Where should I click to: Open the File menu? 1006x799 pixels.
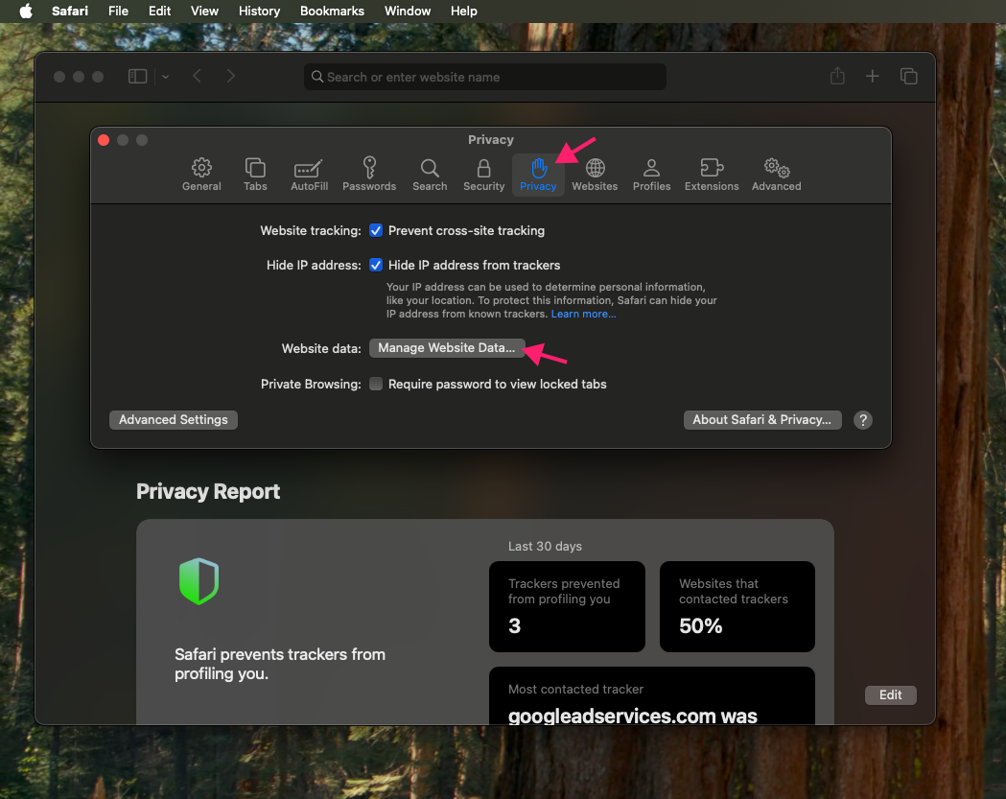click(x=118, y=11)
